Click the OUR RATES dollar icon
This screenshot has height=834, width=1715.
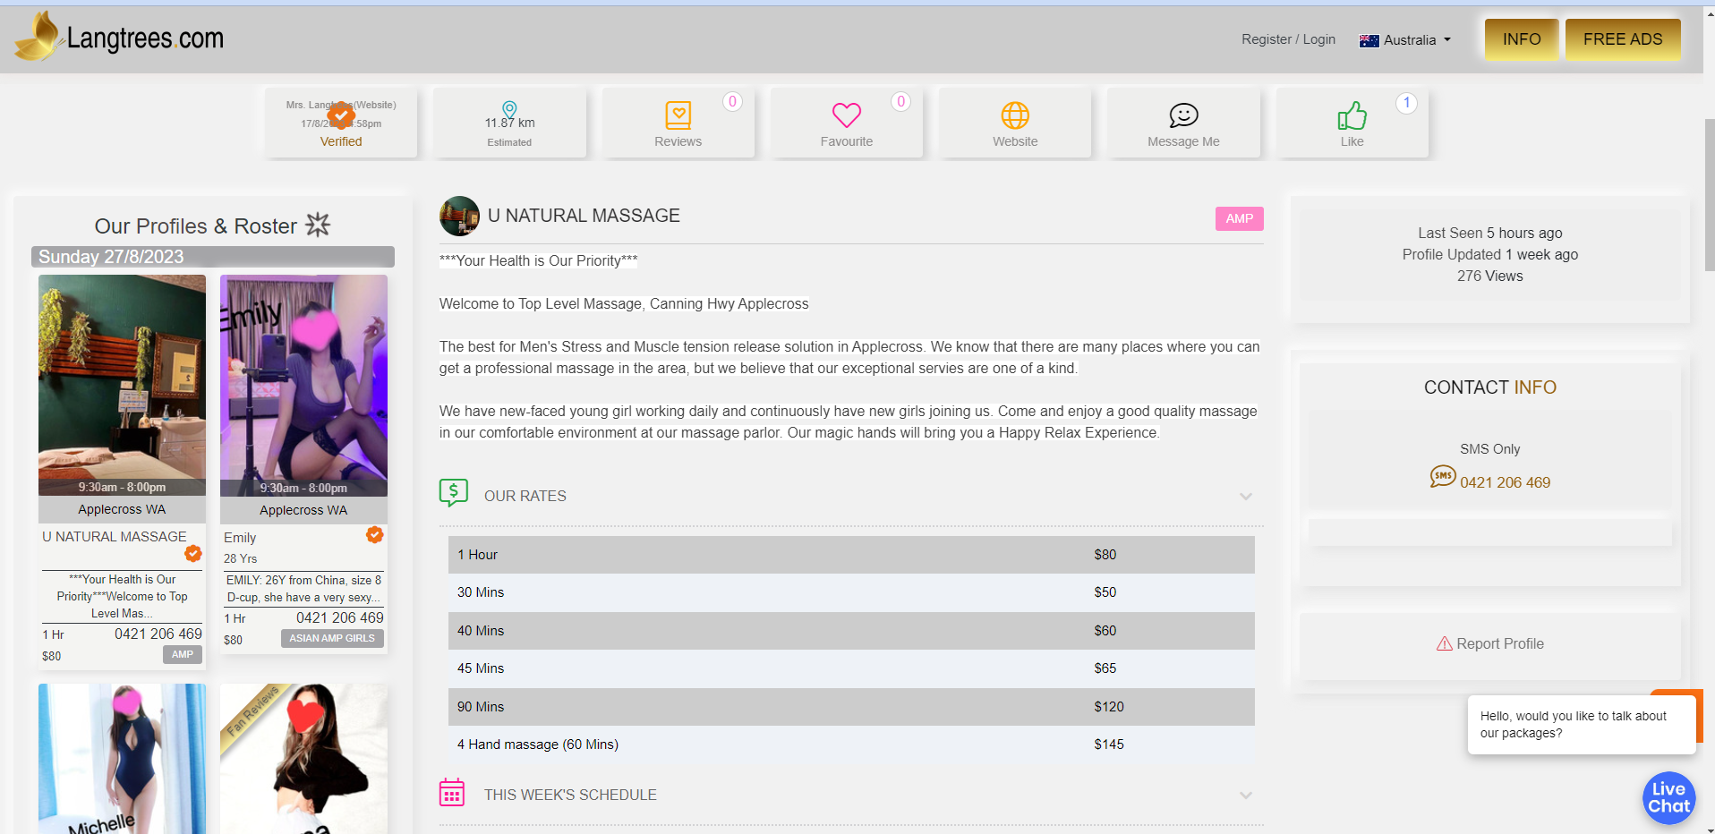pos(454,492)
